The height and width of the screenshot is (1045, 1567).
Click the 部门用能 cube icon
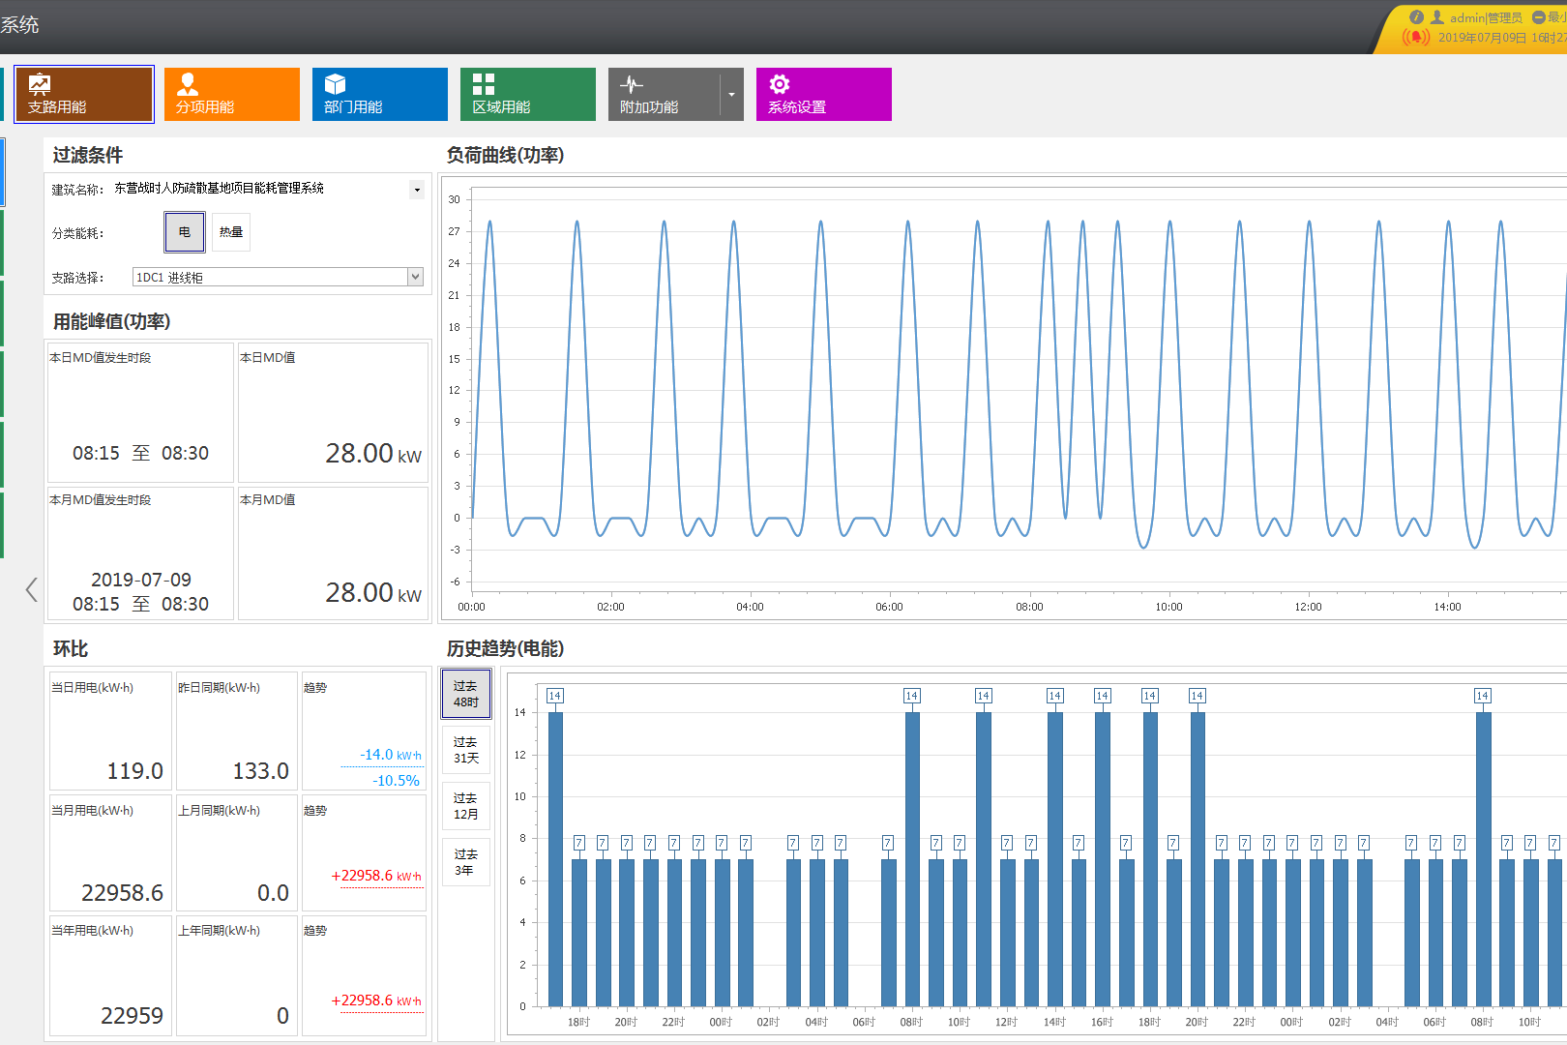click(335, 83)
